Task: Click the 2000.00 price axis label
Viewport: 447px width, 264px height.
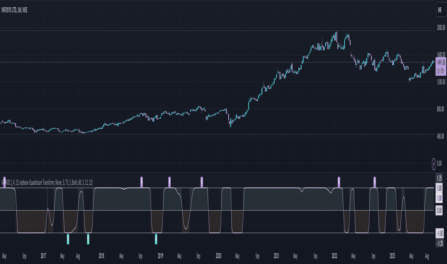Action: (x=441, y=28)
